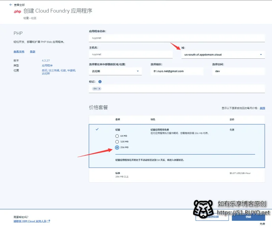Click the external link icon beside IBM Cloud support
Image resolution: width=272 pixels, height=228 pixels.
pos(48,221)
